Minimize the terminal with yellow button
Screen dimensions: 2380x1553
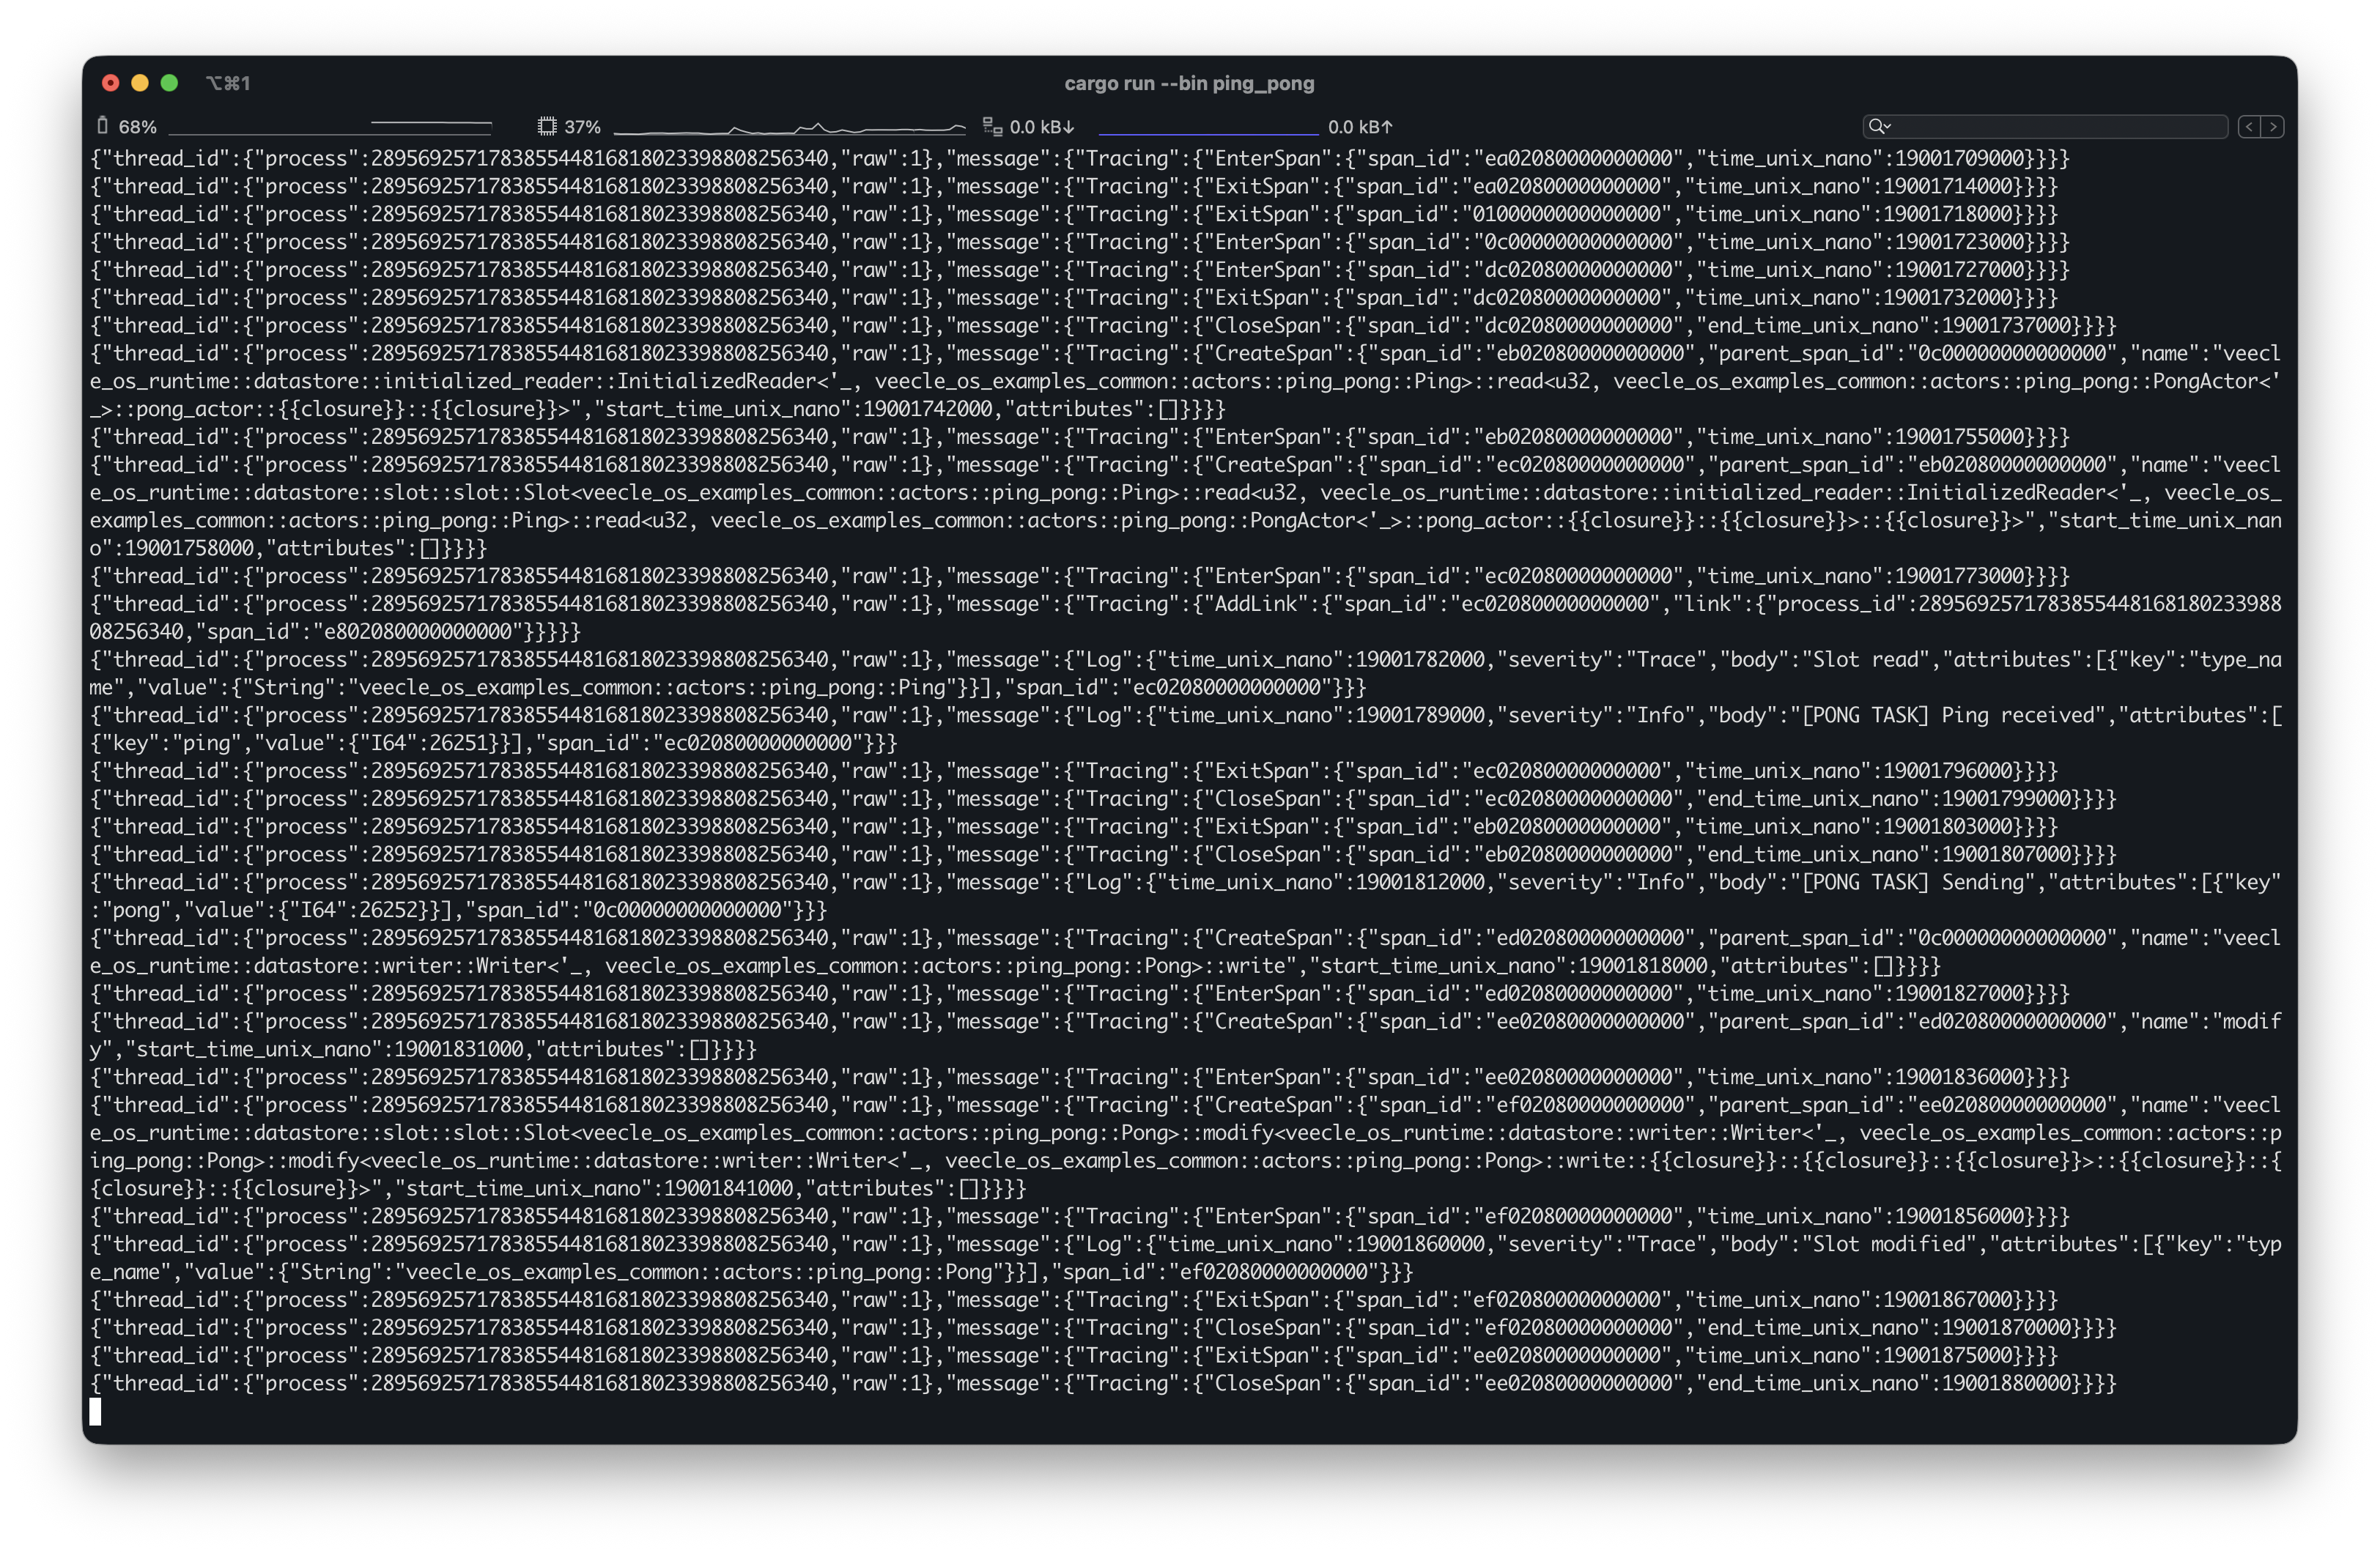[140, 83]
